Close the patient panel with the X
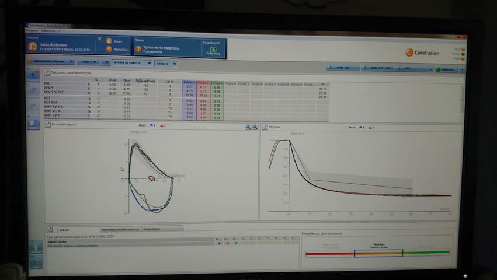This screenshot has height=280, width=497. tap(99, 40)
